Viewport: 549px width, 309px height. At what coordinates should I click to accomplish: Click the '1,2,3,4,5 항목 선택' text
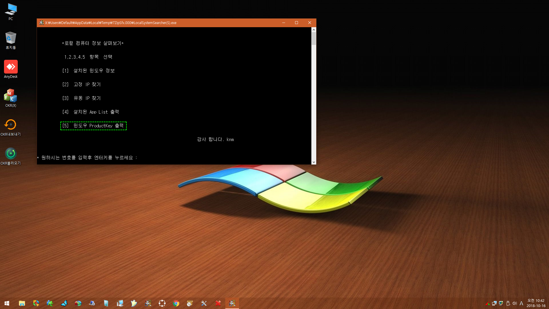coord(88,57)
